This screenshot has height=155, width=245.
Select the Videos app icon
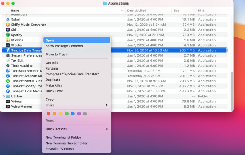tap(7, 102)
